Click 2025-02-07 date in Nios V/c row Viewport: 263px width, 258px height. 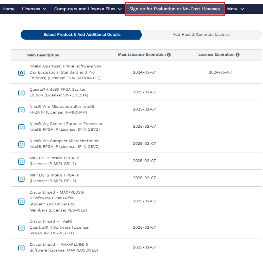[x=144, y=144]
